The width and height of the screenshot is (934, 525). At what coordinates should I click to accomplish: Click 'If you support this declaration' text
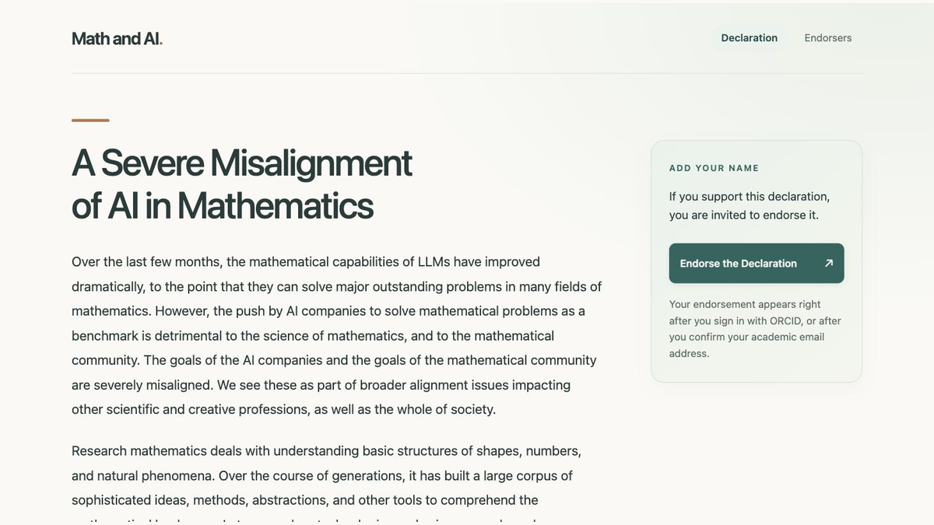[x=750, y=196]
